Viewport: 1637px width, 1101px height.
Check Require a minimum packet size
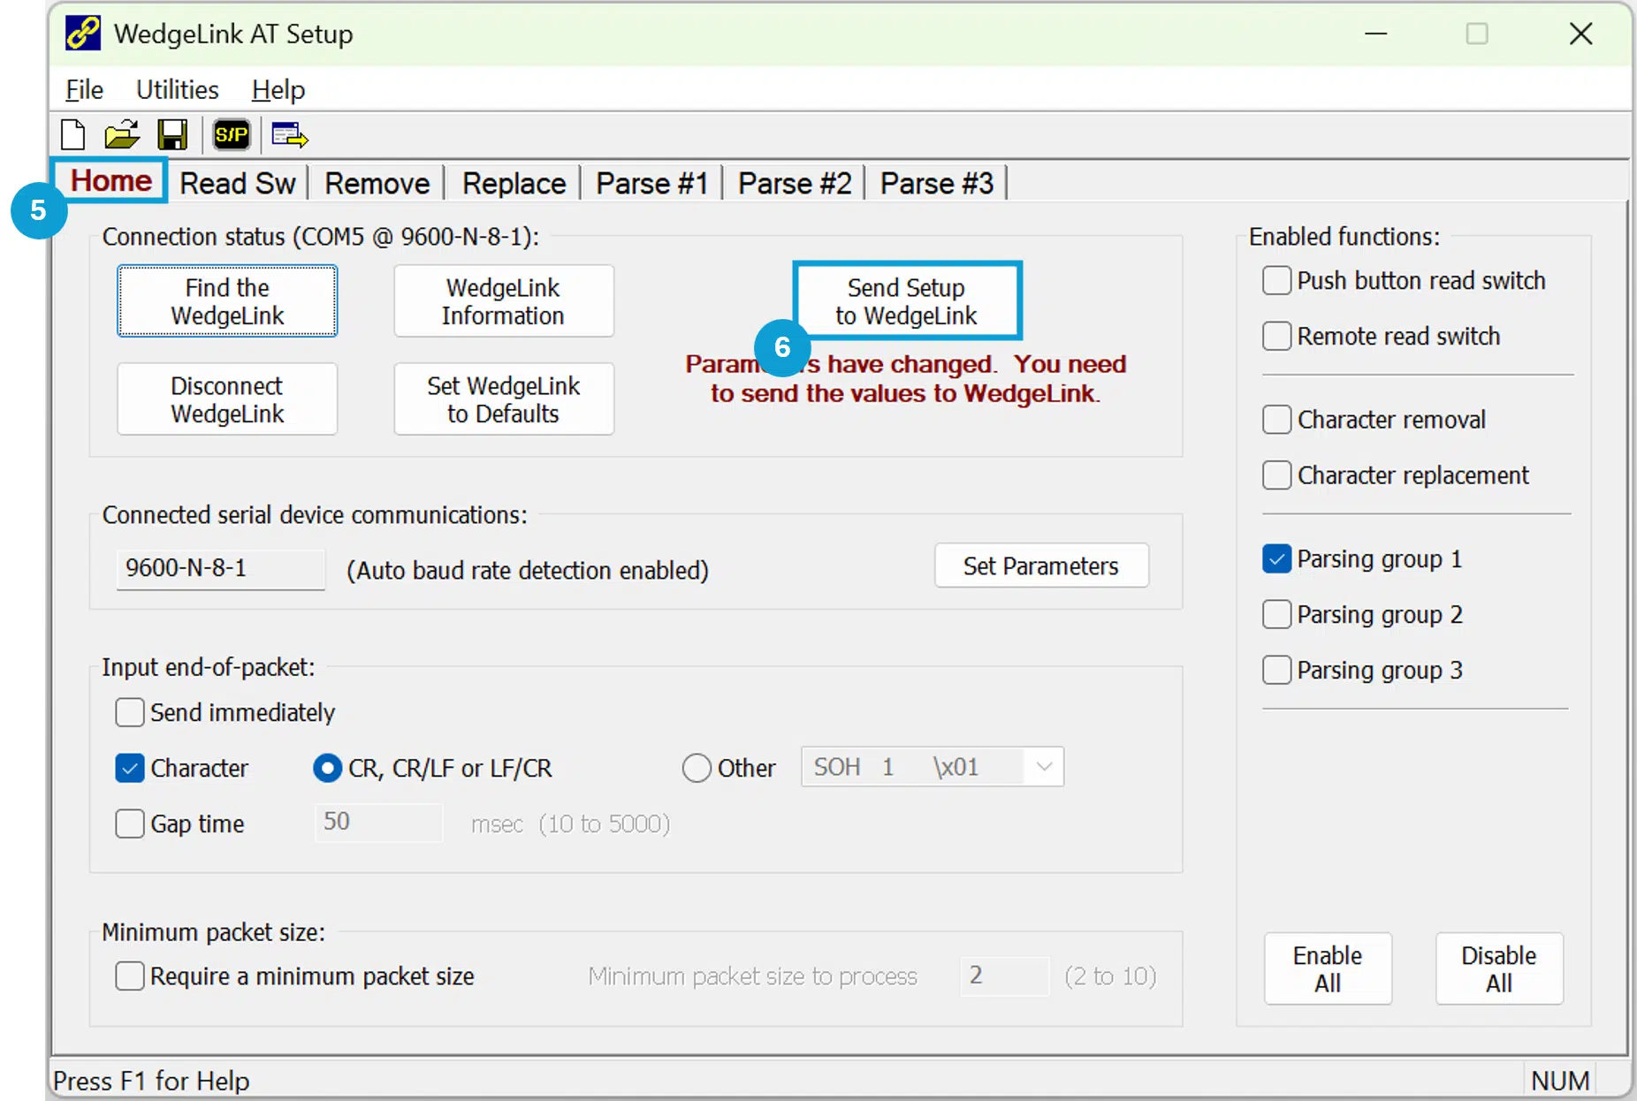[130, 976]
